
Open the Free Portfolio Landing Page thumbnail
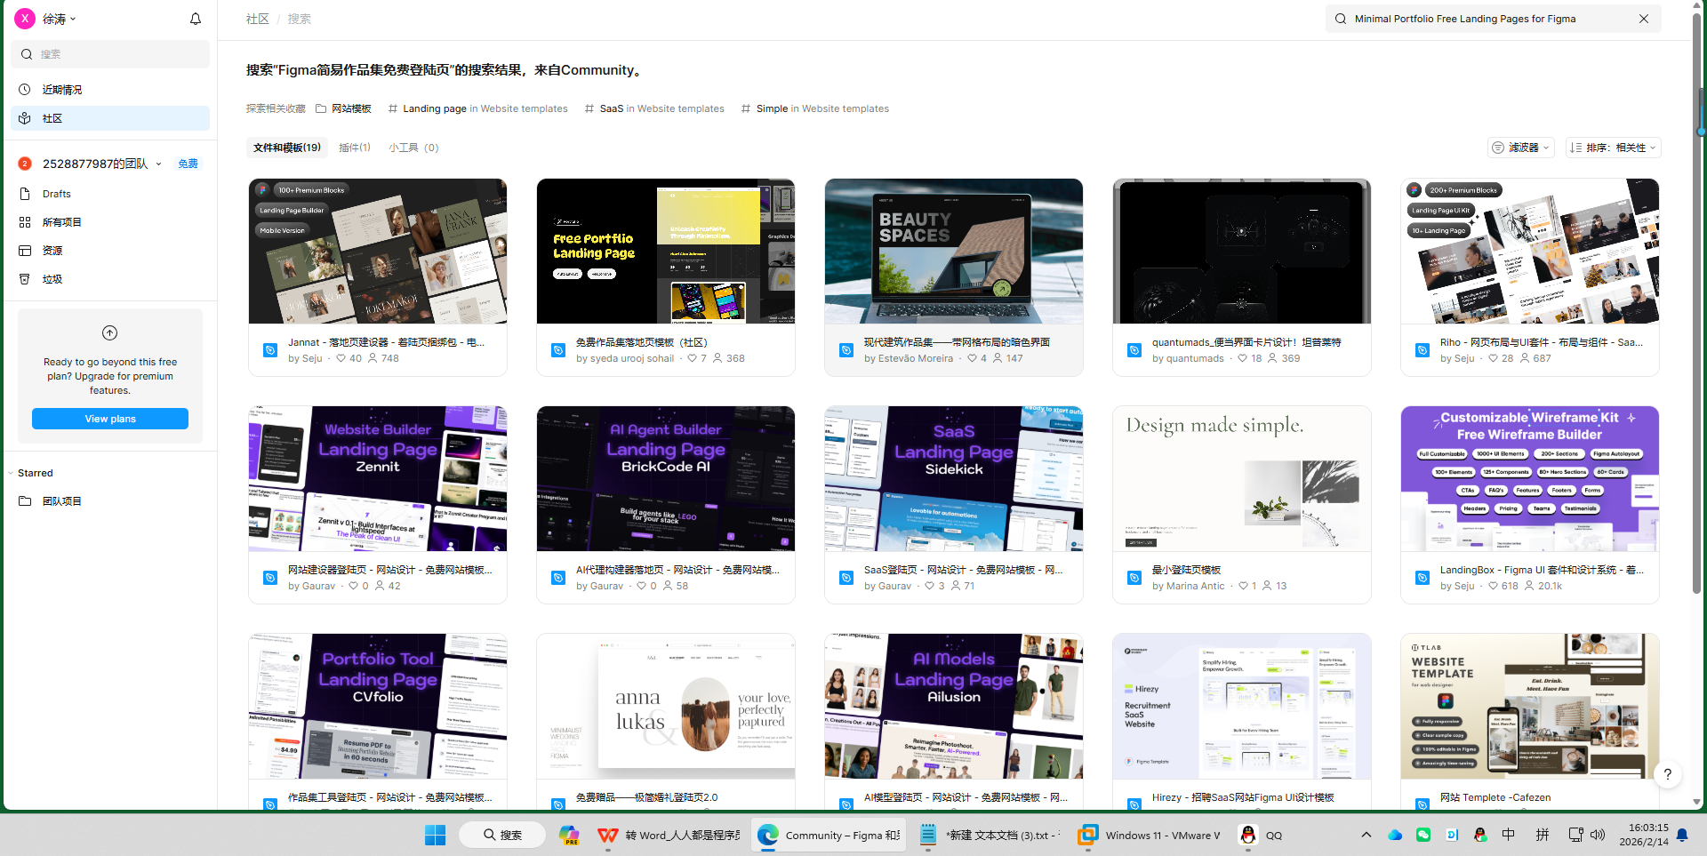[x=666, y=251]
